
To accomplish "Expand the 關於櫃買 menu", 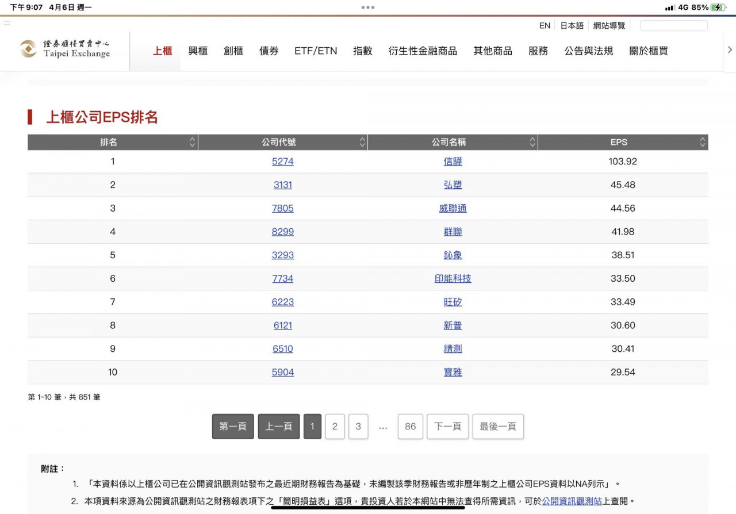I will coord(649,51).
